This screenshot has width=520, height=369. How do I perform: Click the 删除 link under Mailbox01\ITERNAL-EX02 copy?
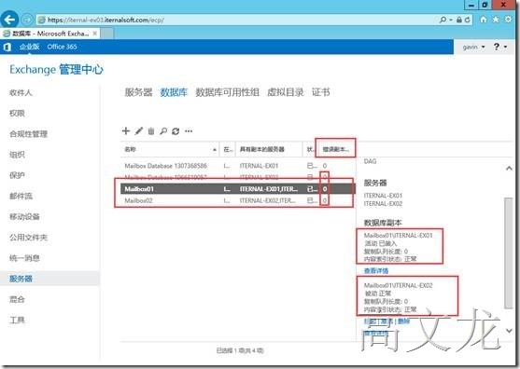[x=403, y=321]
